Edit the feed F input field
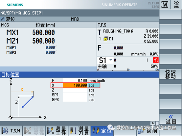 [x=75, y=80]
